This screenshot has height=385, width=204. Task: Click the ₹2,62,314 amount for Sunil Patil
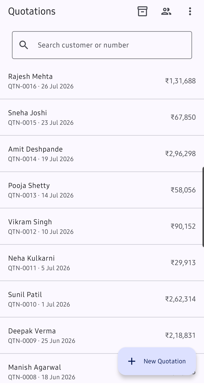click(x=180, y=299)
